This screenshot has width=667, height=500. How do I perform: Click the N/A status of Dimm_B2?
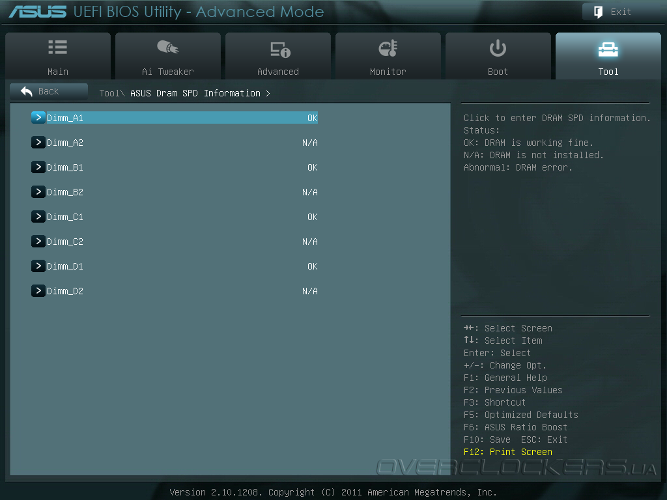[x=310, y=192]
